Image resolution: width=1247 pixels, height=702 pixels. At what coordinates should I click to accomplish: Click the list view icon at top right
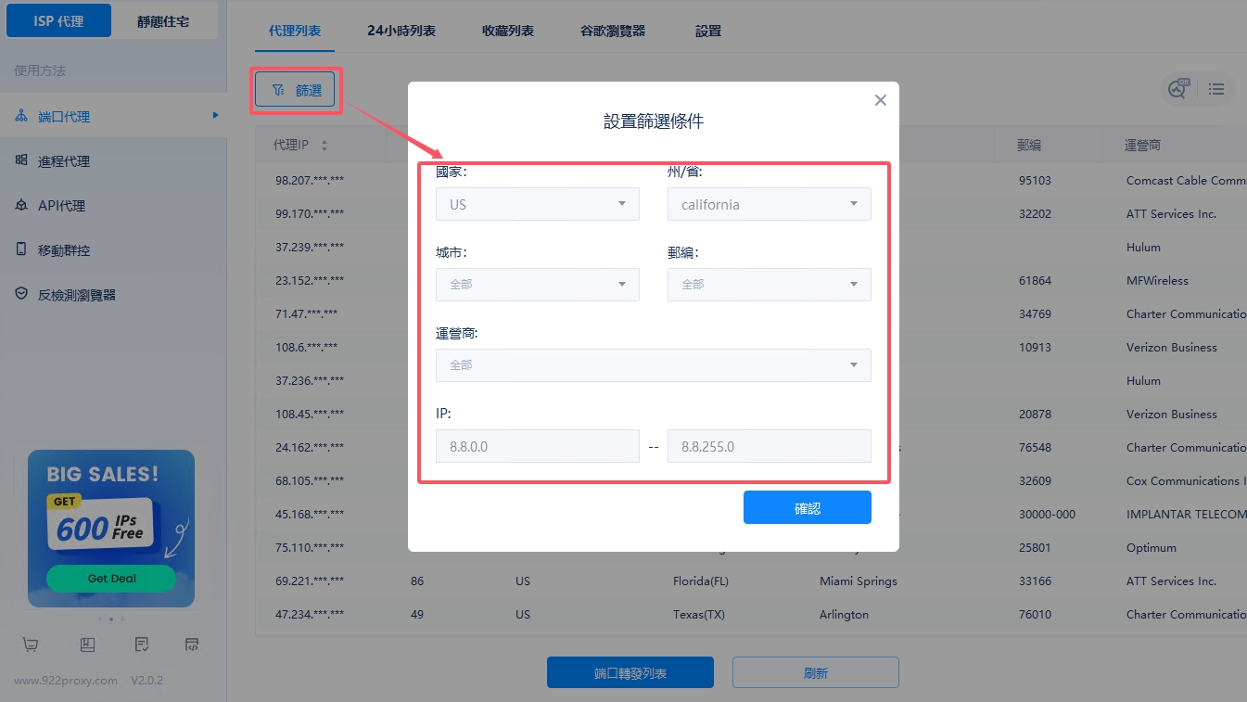(x=1216, y=89)
